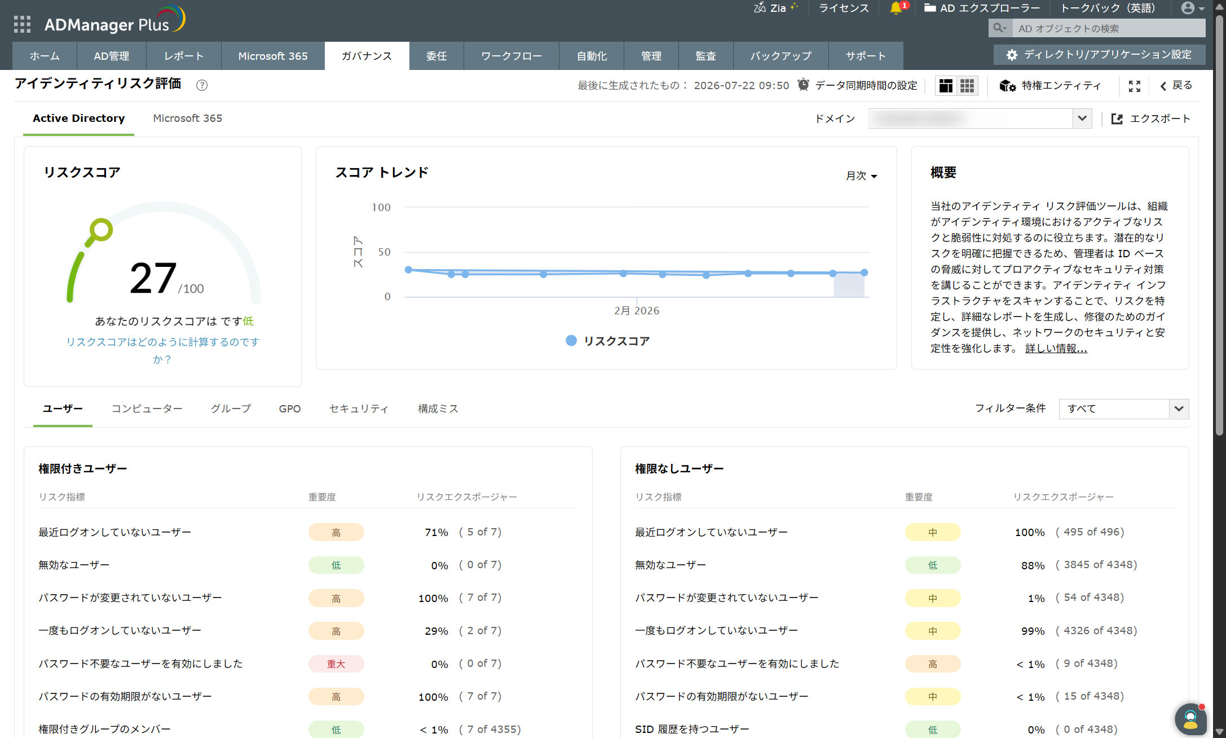
Task: Click パスワードが変更されていないユーザー in 権限付きユーザー
Action: [x=130, y=598]
